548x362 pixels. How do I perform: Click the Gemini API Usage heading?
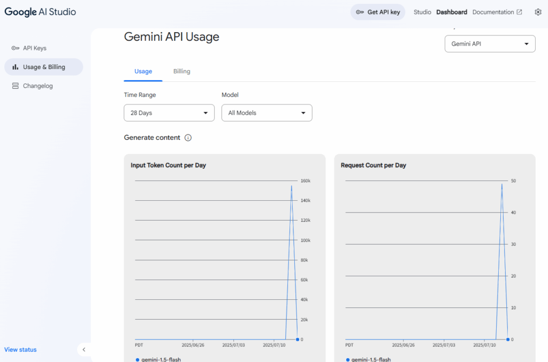pos(172,37)
